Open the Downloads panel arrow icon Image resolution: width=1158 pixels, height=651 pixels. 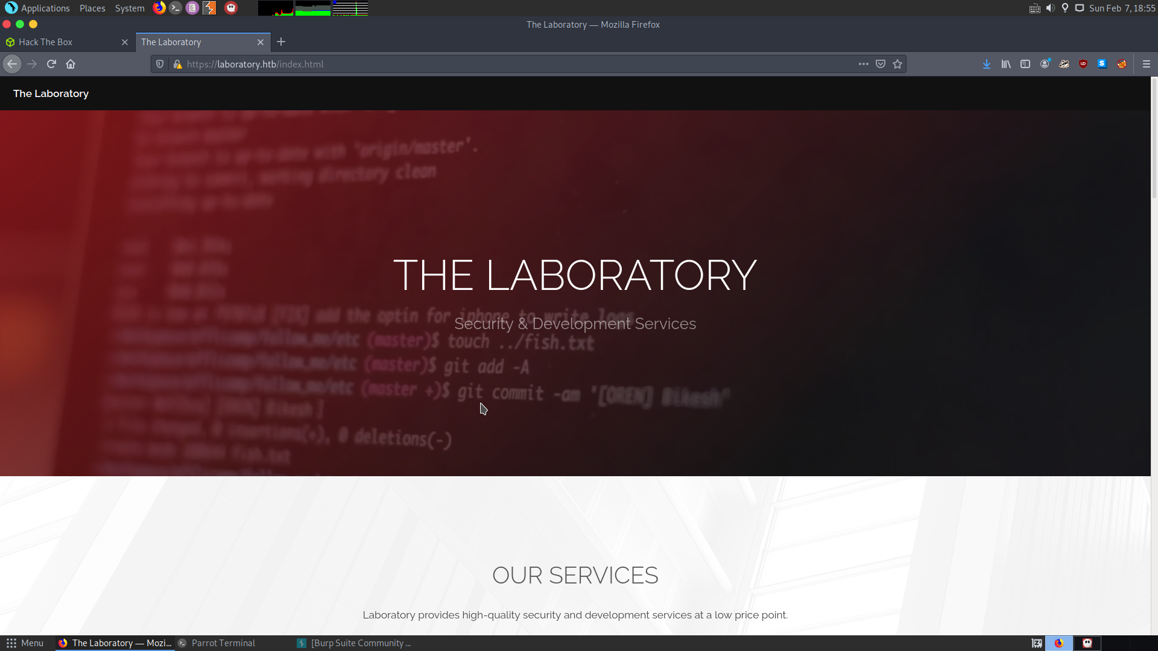987,64
